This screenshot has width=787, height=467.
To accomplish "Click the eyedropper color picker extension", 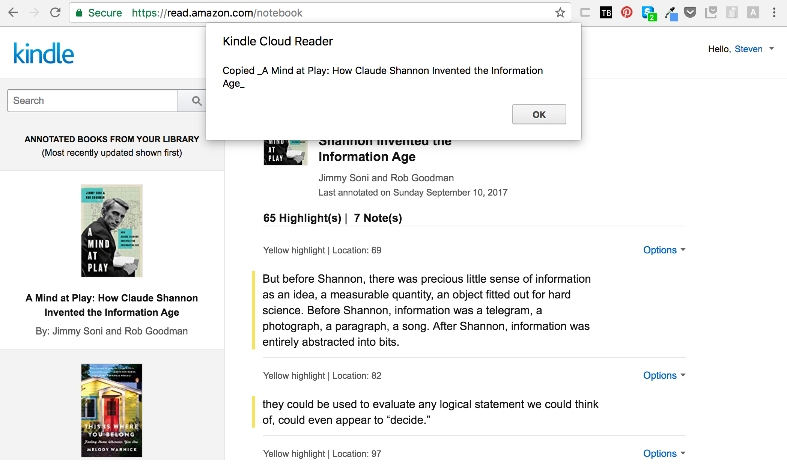I will 671,14.
